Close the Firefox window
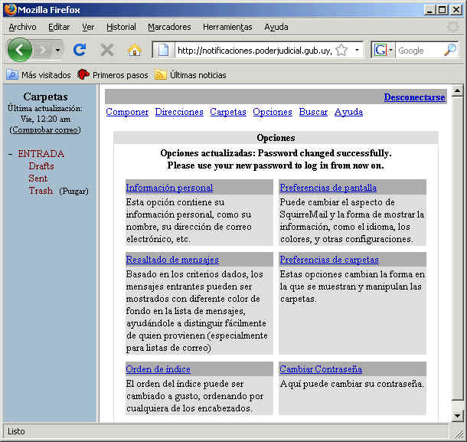The image size is (467, 442). [x=456, y=10]
